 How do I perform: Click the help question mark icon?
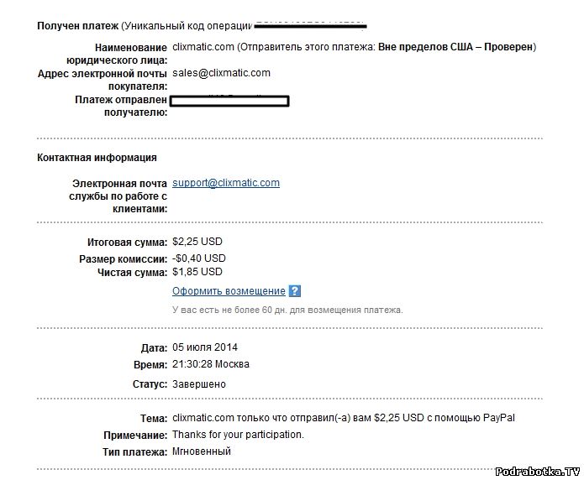[294, 291]
